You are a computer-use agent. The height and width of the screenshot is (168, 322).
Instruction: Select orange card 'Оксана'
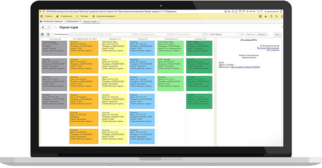tap(84, 136)
